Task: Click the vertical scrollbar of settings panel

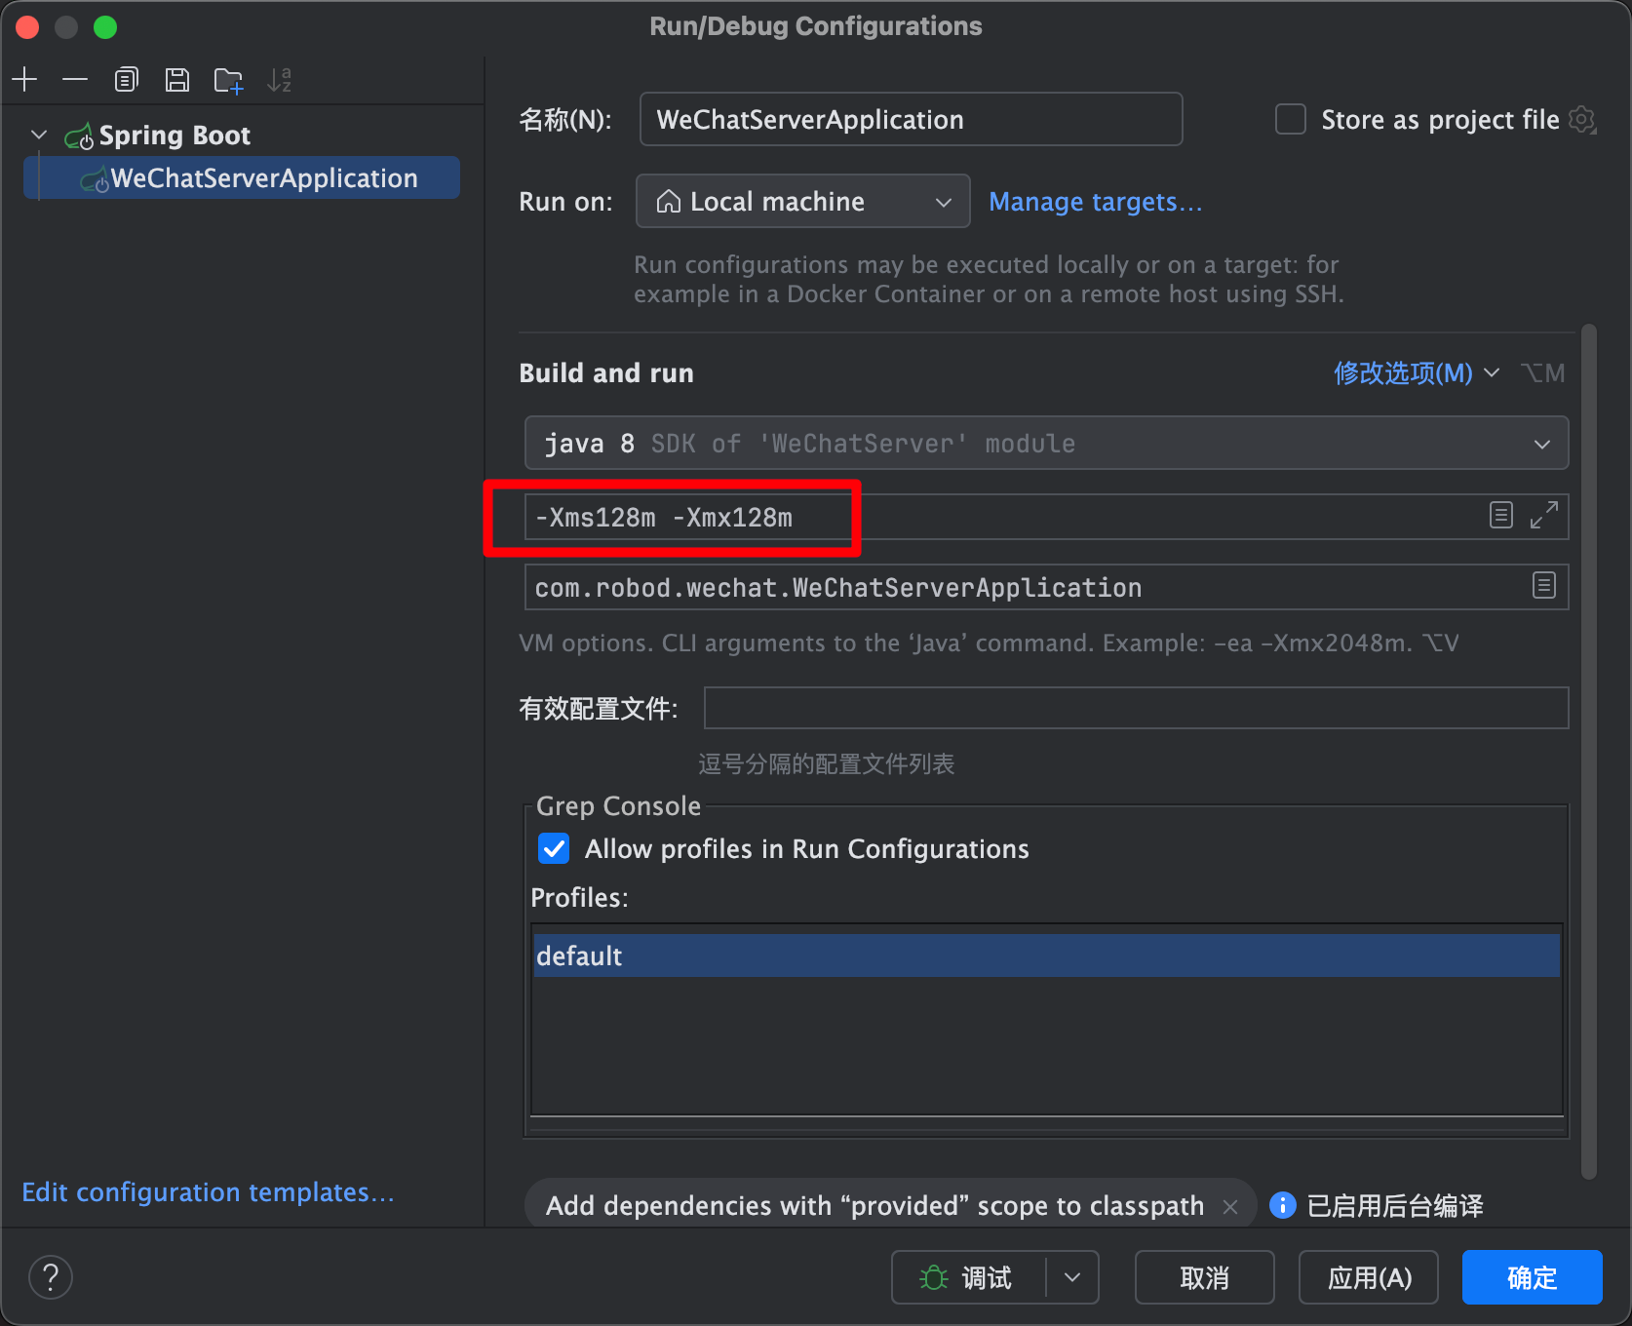Action: click(1589, 751)
